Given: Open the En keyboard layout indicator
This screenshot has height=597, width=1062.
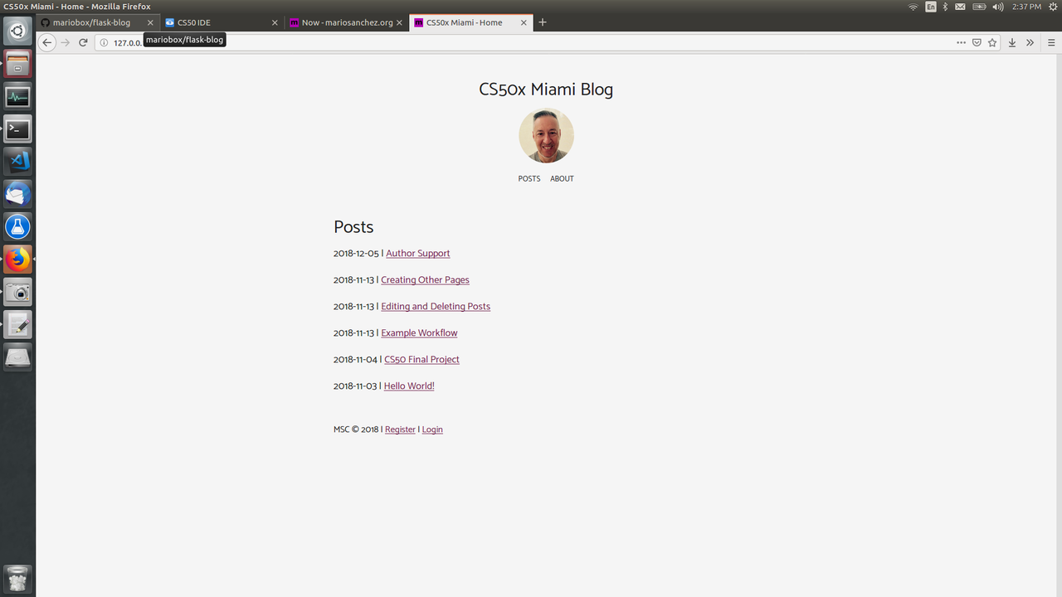Looking at the screenshot, I should [x=931, y=7].
